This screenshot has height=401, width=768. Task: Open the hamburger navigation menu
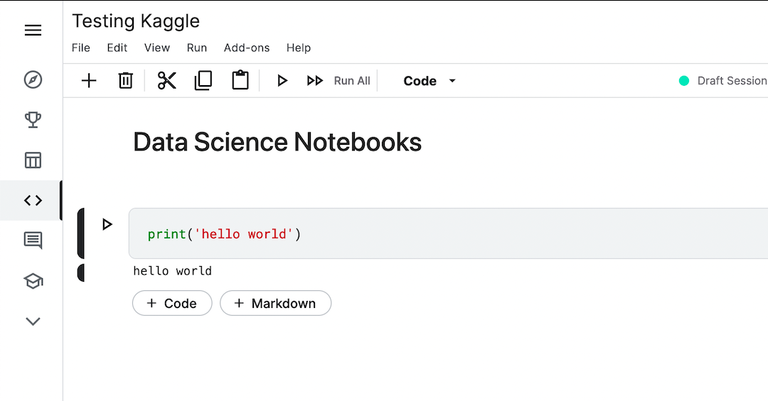tap(33, 31)
